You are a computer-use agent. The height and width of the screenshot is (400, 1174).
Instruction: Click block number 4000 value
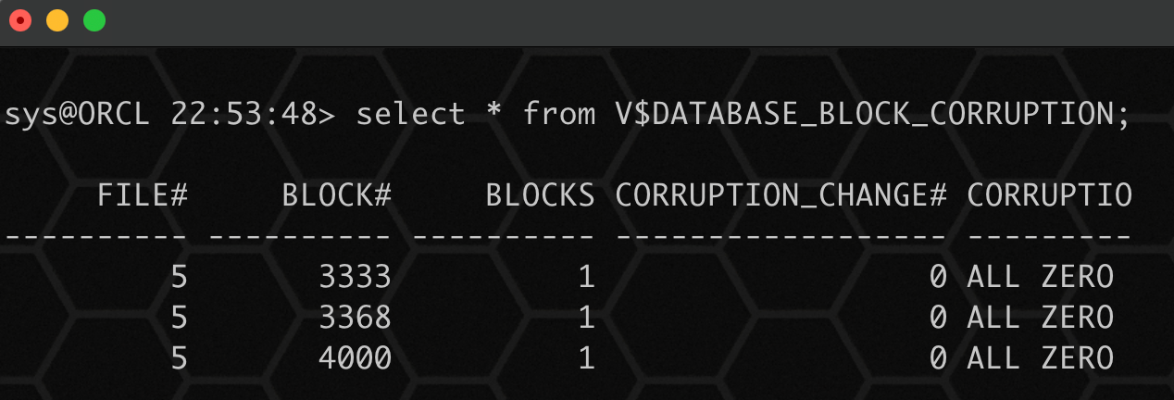point(356,358)
